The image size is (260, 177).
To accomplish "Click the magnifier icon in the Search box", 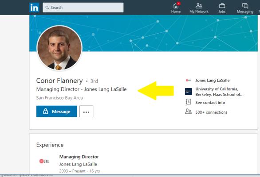I will (x=47, y=8).
